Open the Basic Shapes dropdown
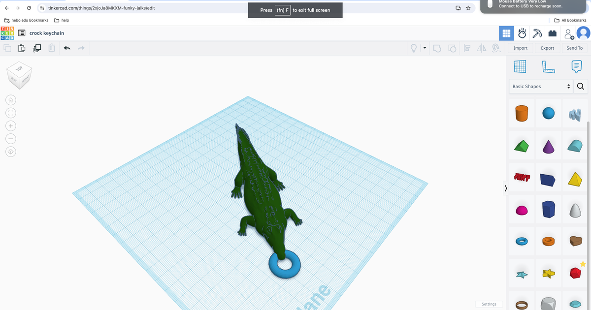 pos(539,86)
